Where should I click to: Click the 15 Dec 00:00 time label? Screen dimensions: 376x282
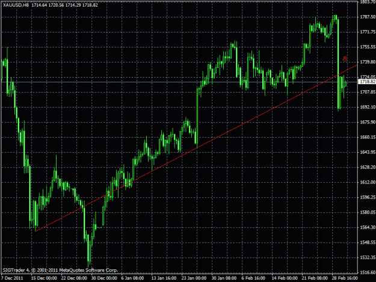tap(44, 278)
